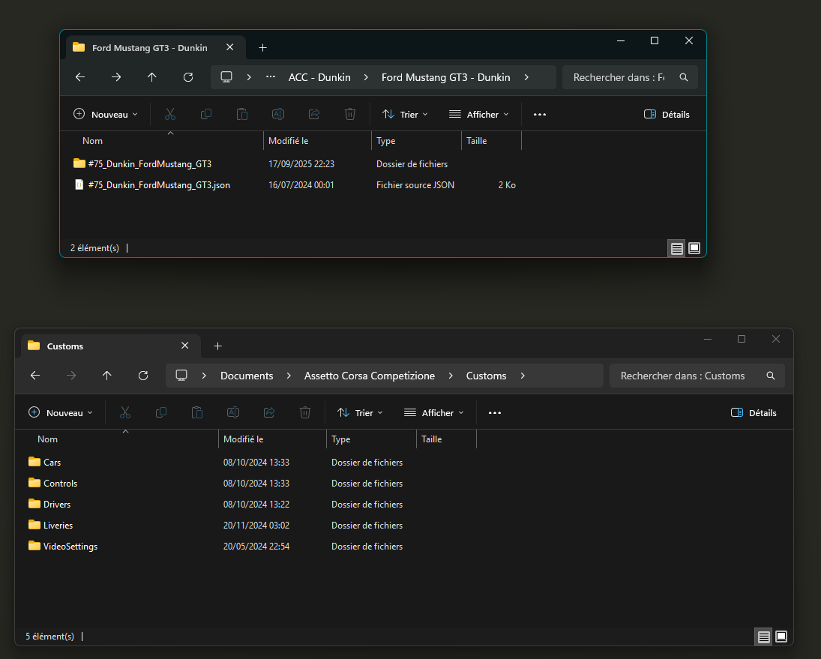This screenshot has height=659, width=821.
Task: Click the Rename icon in Customs toolbar
Action: (x=233, y=412)
